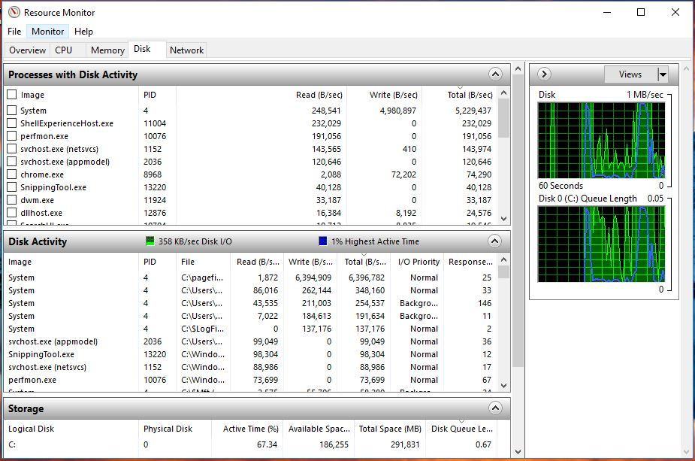Click the blue Highest Active Time legend square
This screenshot has width=695, height=461.
(322, 241)
